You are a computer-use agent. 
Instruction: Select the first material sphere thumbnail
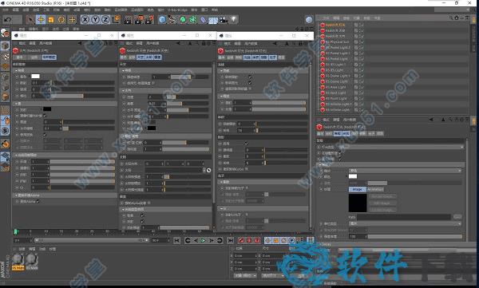(x=18, y=260)
